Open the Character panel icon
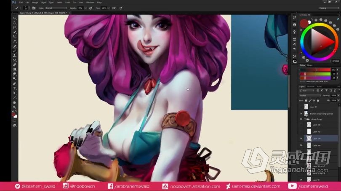This screenshot has height=191, width=341. 294,44
